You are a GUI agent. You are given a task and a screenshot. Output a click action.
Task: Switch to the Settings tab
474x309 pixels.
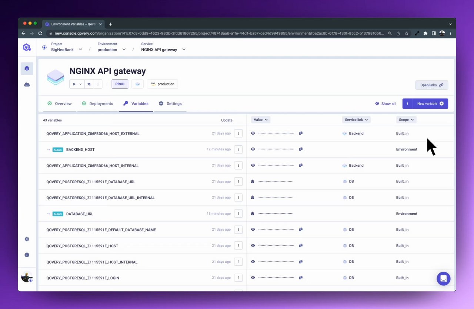click(x=170, y=104)
